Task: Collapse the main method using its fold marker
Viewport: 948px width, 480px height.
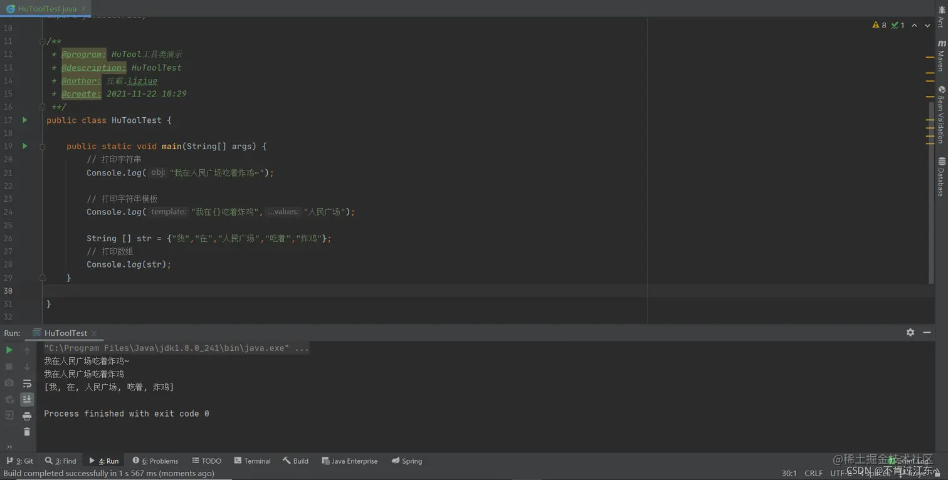Action: (x=42, y=147)
